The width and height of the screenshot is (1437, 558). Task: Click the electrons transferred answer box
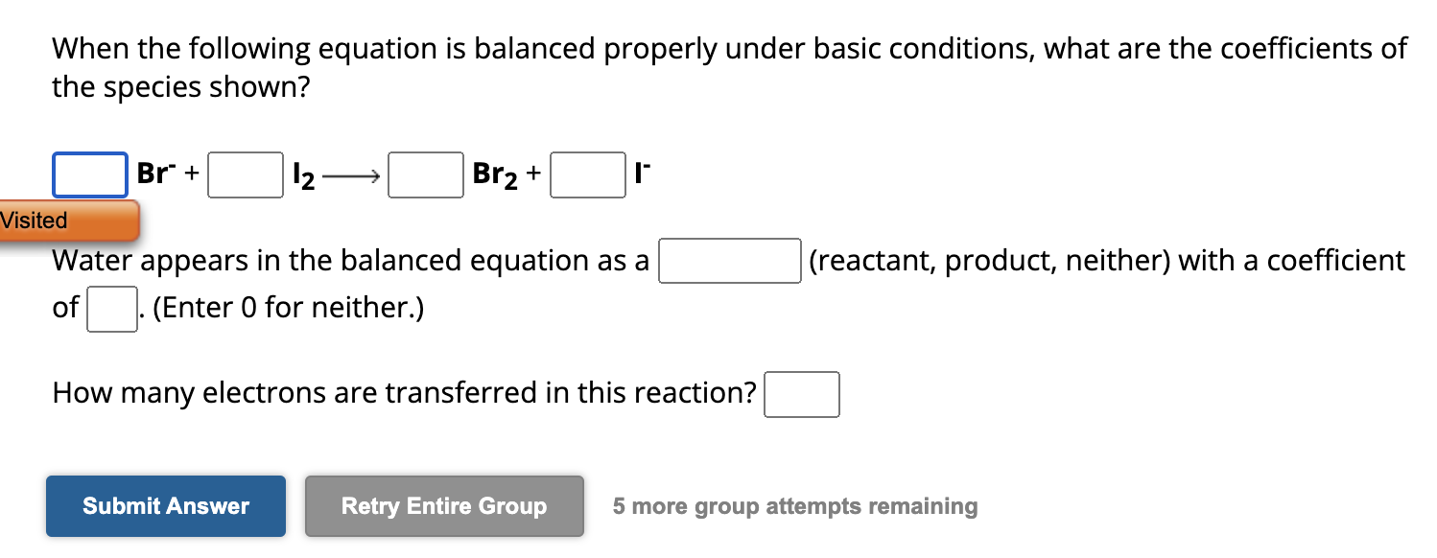pyautogui.click(x=802, y=393)
